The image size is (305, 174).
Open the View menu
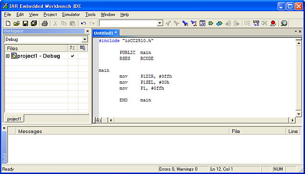(x=34, y=14)
